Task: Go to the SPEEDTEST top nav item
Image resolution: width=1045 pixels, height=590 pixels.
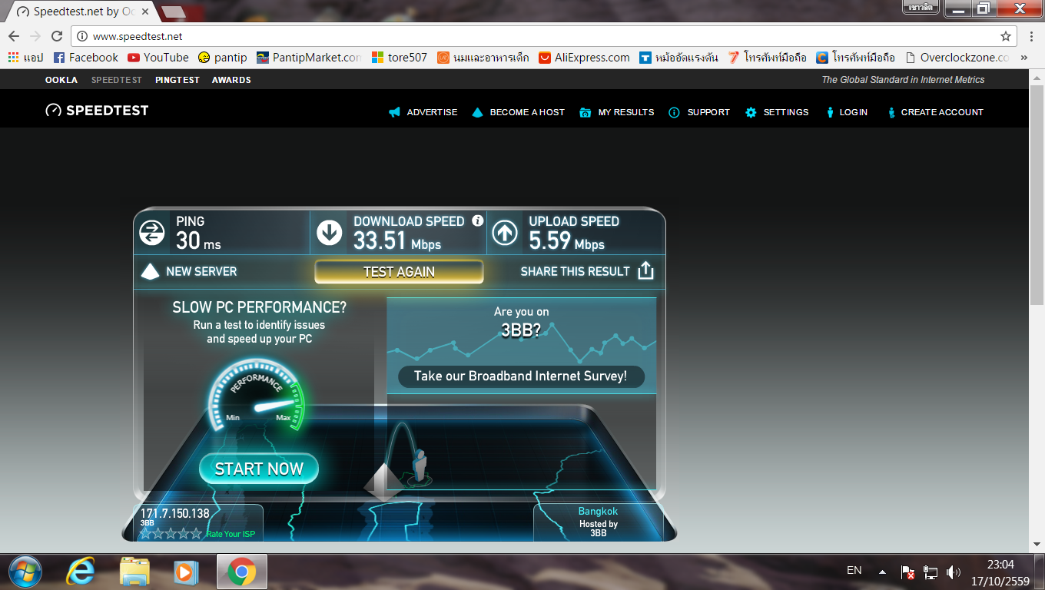Action: tap(117, 80)
